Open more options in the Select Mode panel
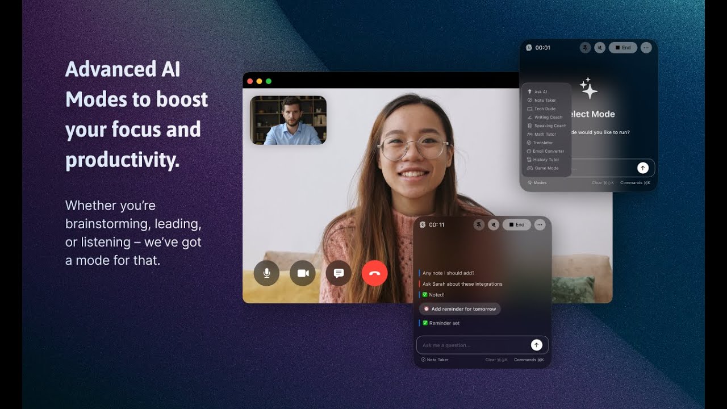This screenshot has height=409, width=727. [x=646, y=48]
